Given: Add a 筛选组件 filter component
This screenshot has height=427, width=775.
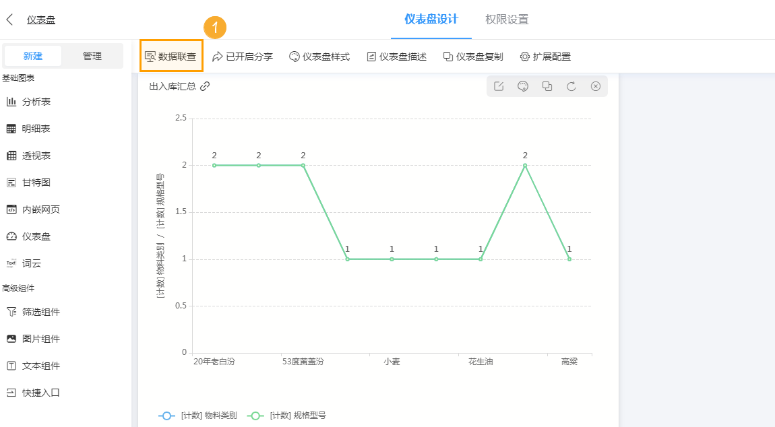Looking at the screenshot, I should (x=40, y=312).
